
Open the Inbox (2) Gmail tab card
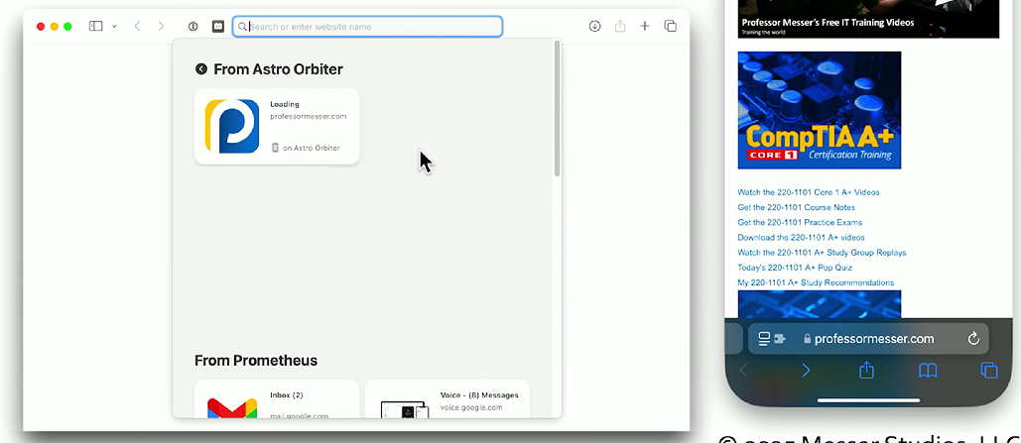(x=277, y=398)
